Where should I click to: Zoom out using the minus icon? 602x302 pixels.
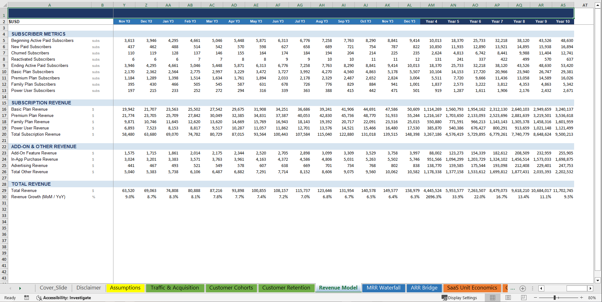[535, 298]
